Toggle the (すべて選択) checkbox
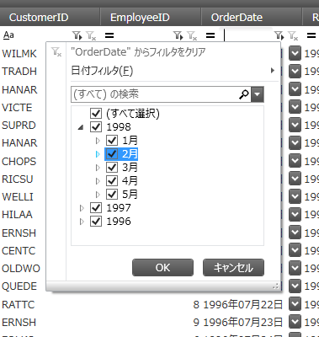The height and width of the screenshot is (337, 319). (96, 114)
